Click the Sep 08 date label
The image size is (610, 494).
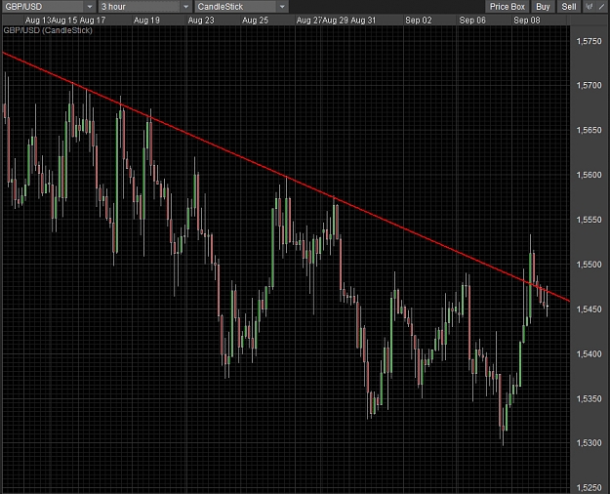click(x=527, y=21)
